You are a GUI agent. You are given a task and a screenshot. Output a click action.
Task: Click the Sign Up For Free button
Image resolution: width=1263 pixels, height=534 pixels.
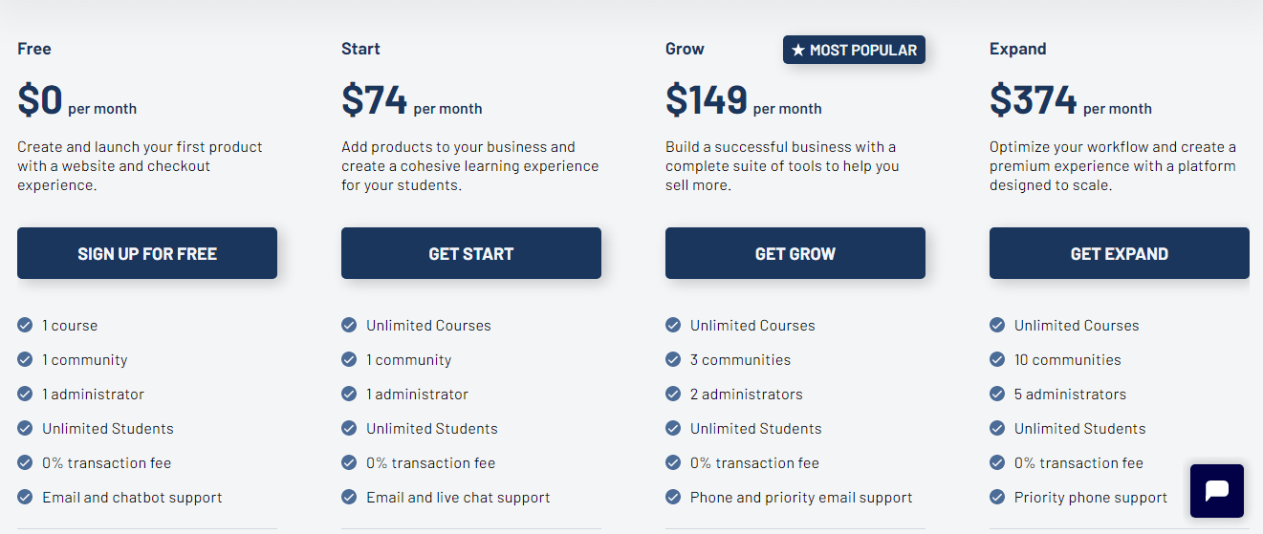pos(147,253)
